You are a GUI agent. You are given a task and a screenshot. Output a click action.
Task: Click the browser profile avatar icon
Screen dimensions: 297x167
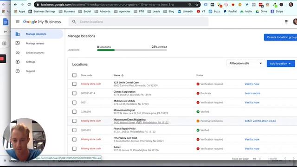point(291,5)
